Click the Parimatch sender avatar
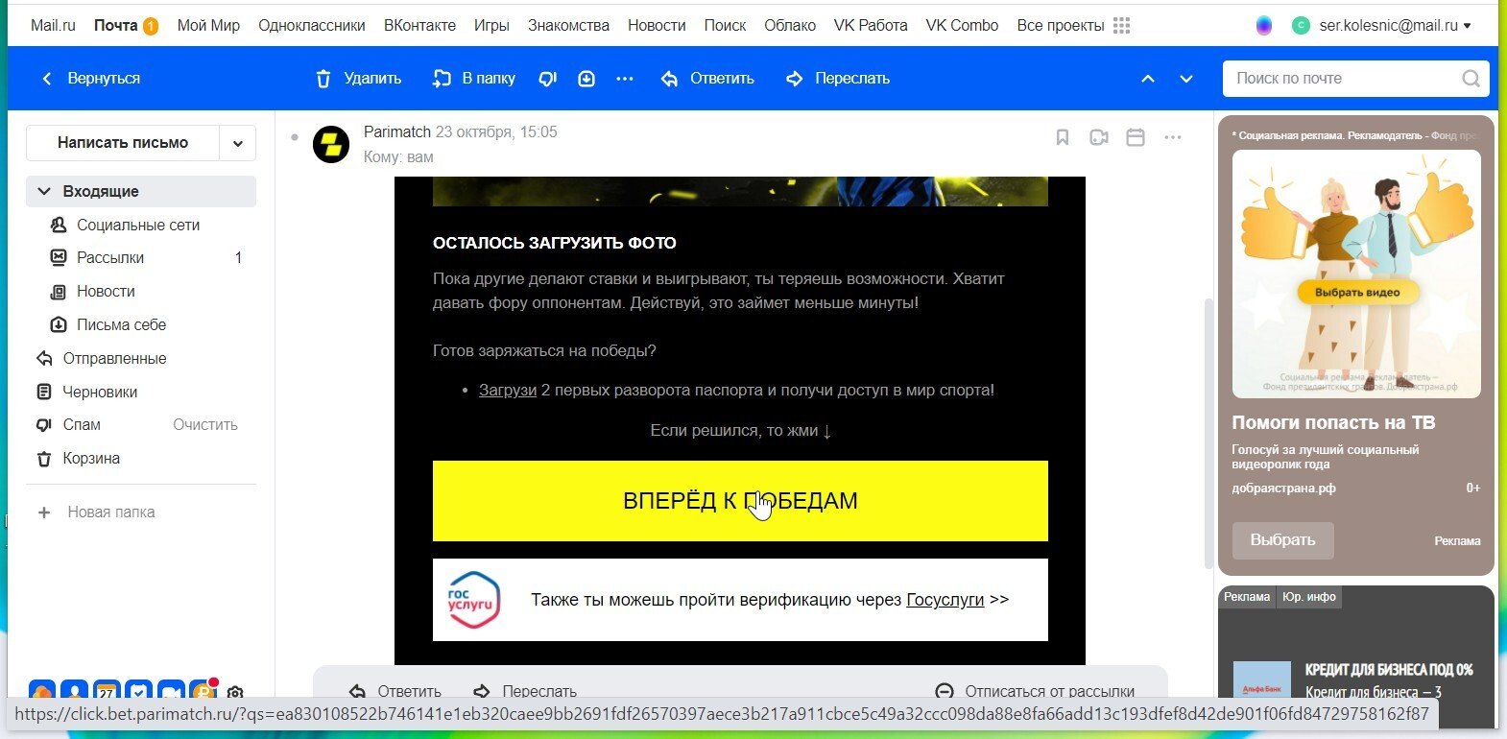The height and width of the screenshot is (739, 1507). tap(331, 145)
